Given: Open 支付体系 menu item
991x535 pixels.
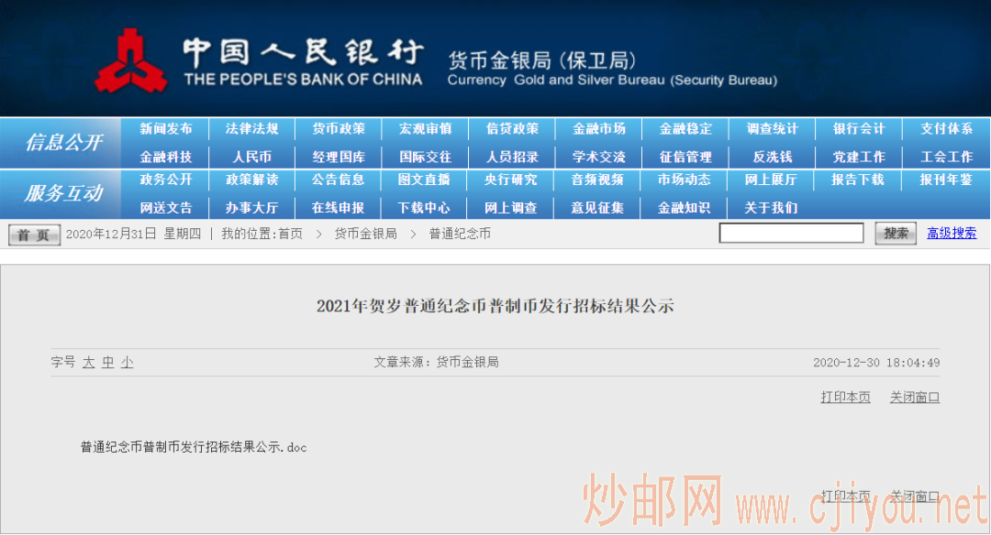Looking at the screenshot, I should tap(946, 128).
